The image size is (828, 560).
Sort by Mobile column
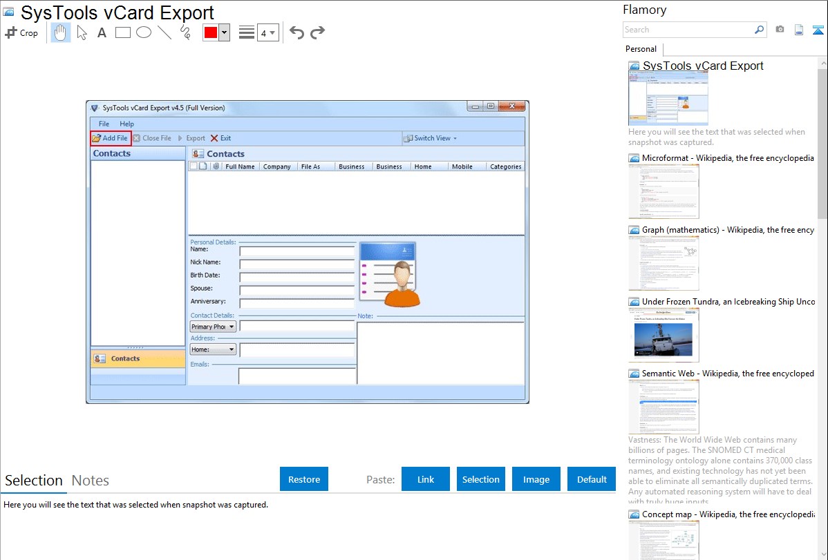pos(462,166)
